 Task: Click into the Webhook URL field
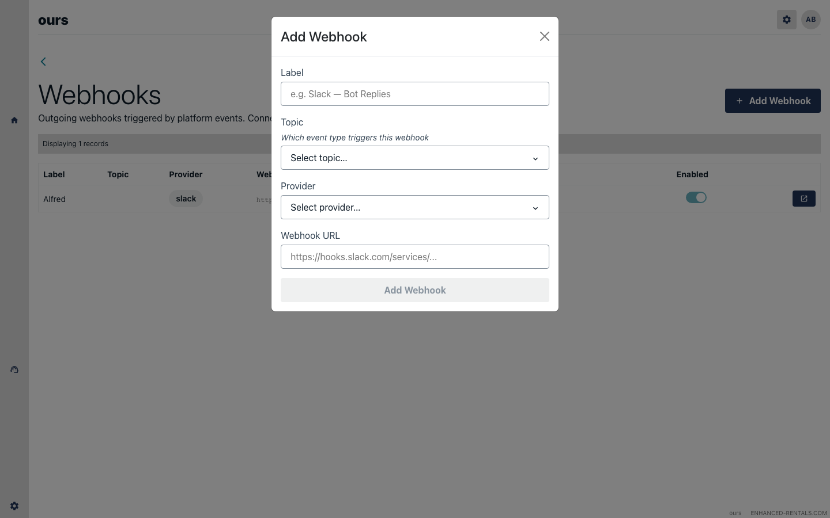point(414,257)
